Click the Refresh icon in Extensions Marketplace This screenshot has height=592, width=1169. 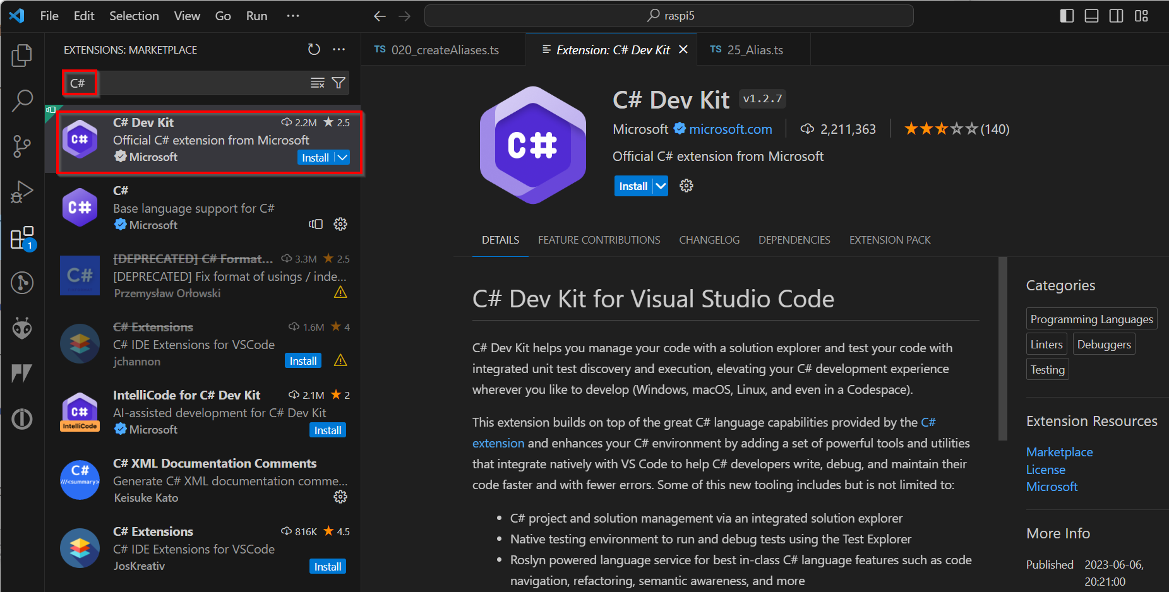[313, 49]
